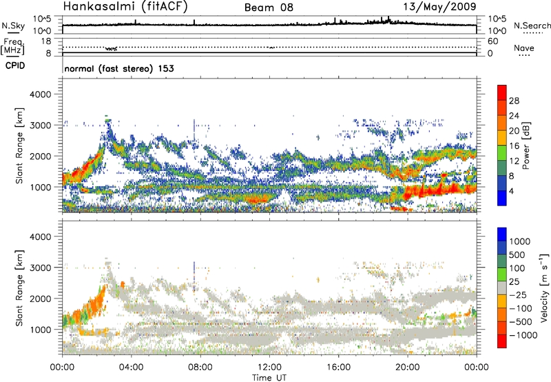Click the '20:00' time axis tick label

click(x=407, y=368)
